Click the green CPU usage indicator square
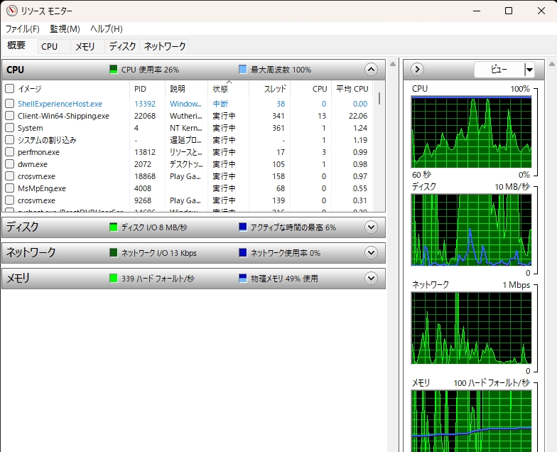Image resolution: width=557 pixels, height=452 pixels. pyautogui.click(x=114, y=70)
